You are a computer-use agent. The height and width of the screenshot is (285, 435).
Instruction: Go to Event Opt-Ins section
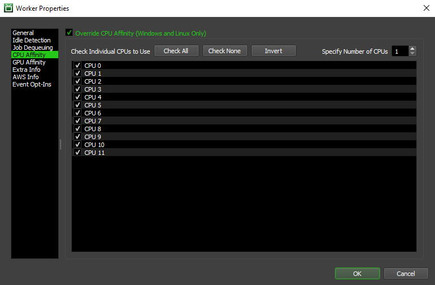pyautogui.click(x=32, y=84)
